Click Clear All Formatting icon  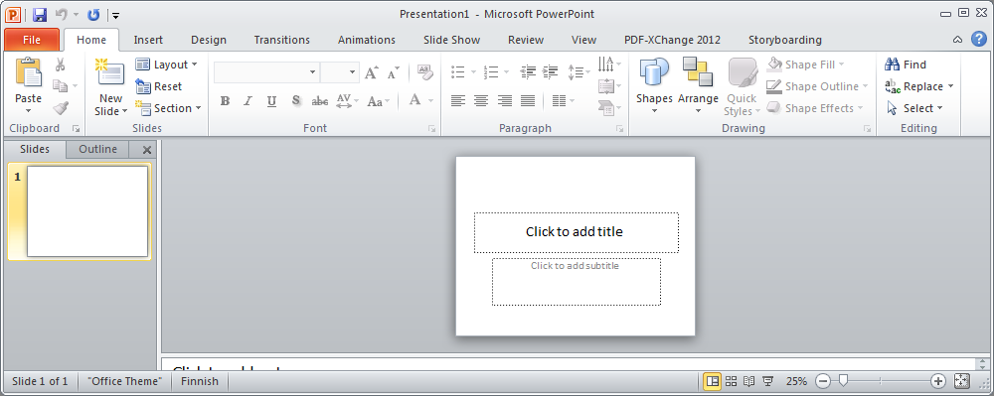424,72
